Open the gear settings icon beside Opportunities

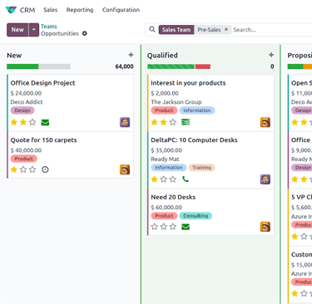85,33
